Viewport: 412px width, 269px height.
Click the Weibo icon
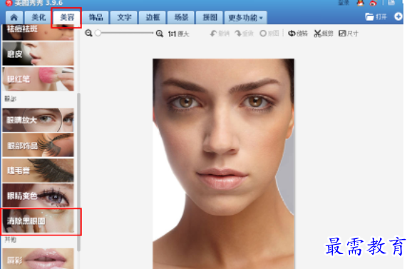373,3
